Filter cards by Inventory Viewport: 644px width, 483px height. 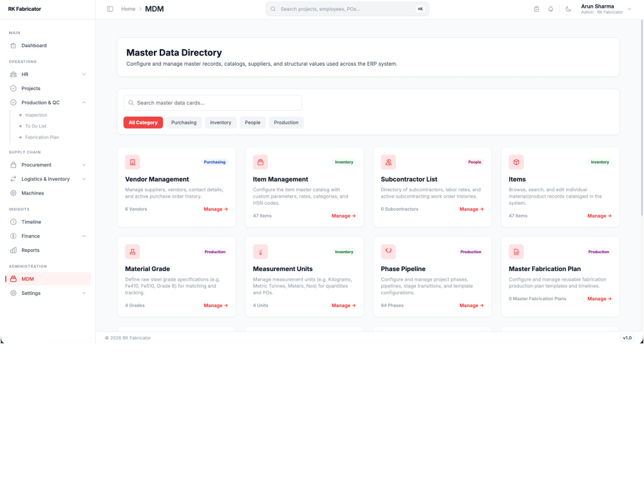point(220,122)
